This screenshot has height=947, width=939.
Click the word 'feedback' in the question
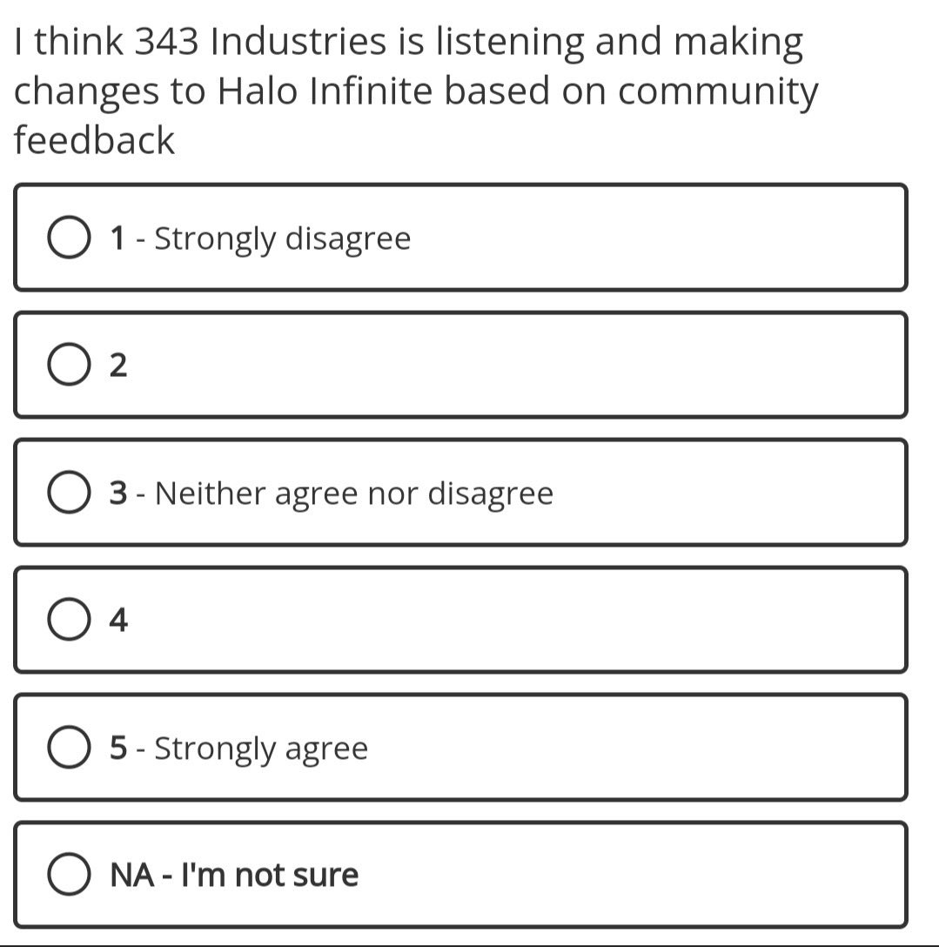tap(95, 141)
